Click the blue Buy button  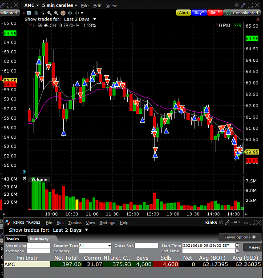coord(199,12)
